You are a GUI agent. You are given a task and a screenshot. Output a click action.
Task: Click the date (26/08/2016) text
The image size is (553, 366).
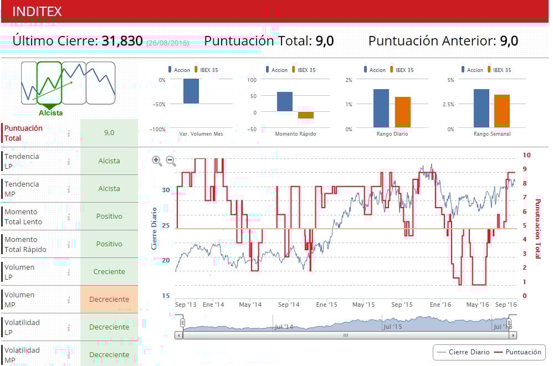click(x=168, y=43)
